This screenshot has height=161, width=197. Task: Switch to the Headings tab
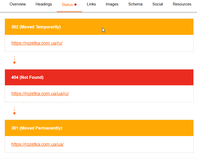(44, 4)
